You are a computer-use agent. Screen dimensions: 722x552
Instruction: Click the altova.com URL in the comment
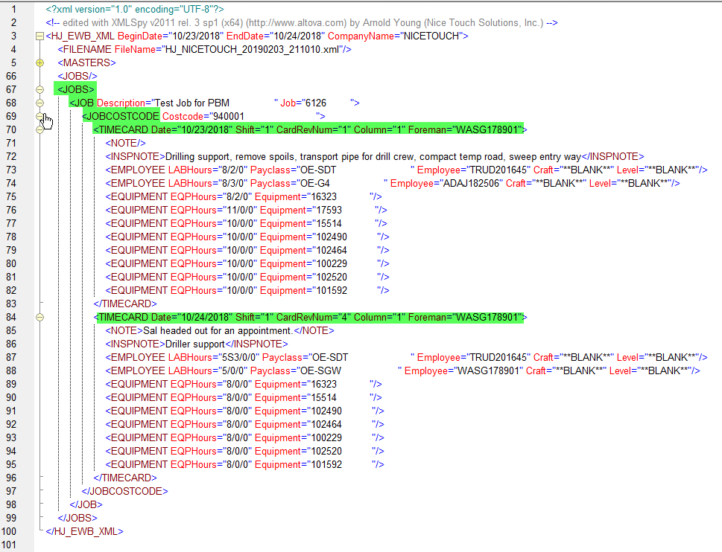(x=297, y=22)
